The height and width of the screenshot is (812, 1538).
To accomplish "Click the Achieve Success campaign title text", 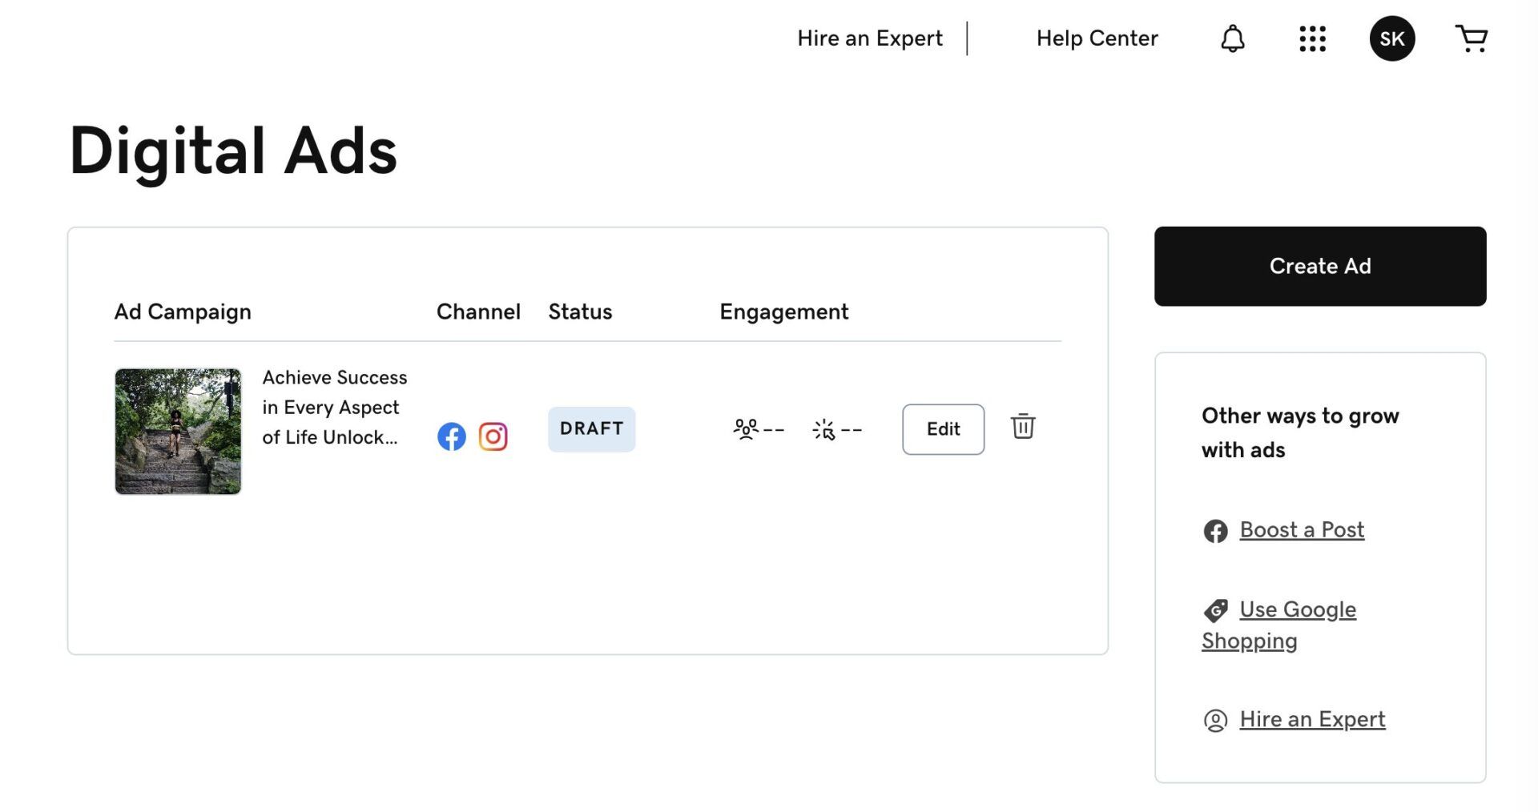I will [x=334, y=408].
